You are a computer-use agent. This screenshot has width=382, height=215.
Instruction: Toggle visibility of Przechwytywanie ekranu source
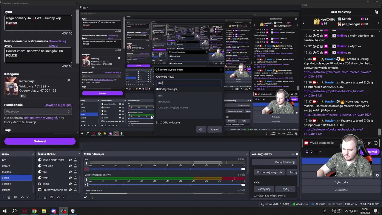(70, 190)
